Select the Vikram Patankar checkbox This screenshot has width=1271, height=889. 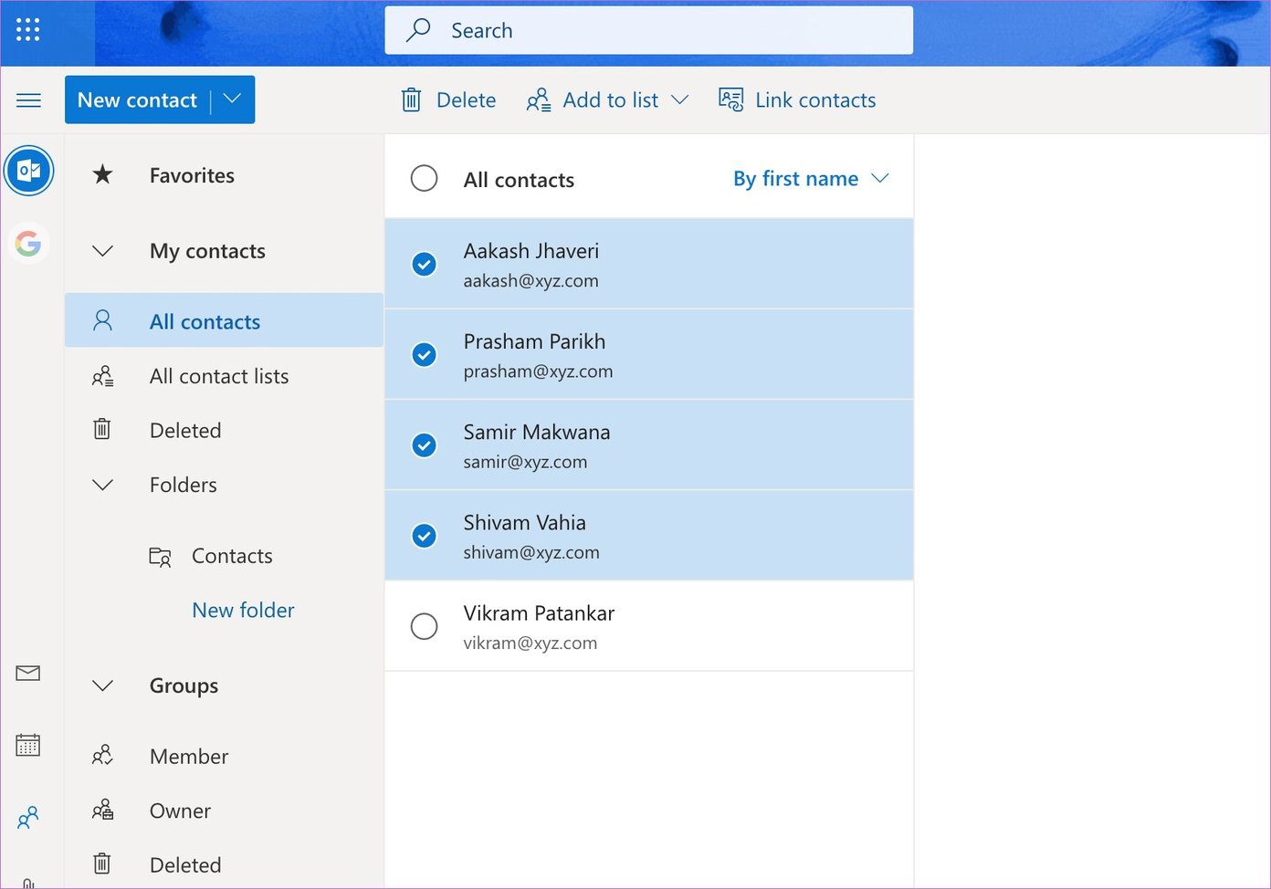point(424,626)
